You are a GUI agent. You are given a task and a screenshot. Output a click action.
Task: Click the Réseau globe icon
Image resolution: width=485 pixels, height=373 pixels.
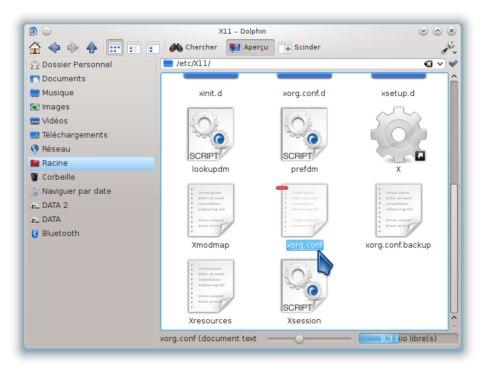pos(35,149)
